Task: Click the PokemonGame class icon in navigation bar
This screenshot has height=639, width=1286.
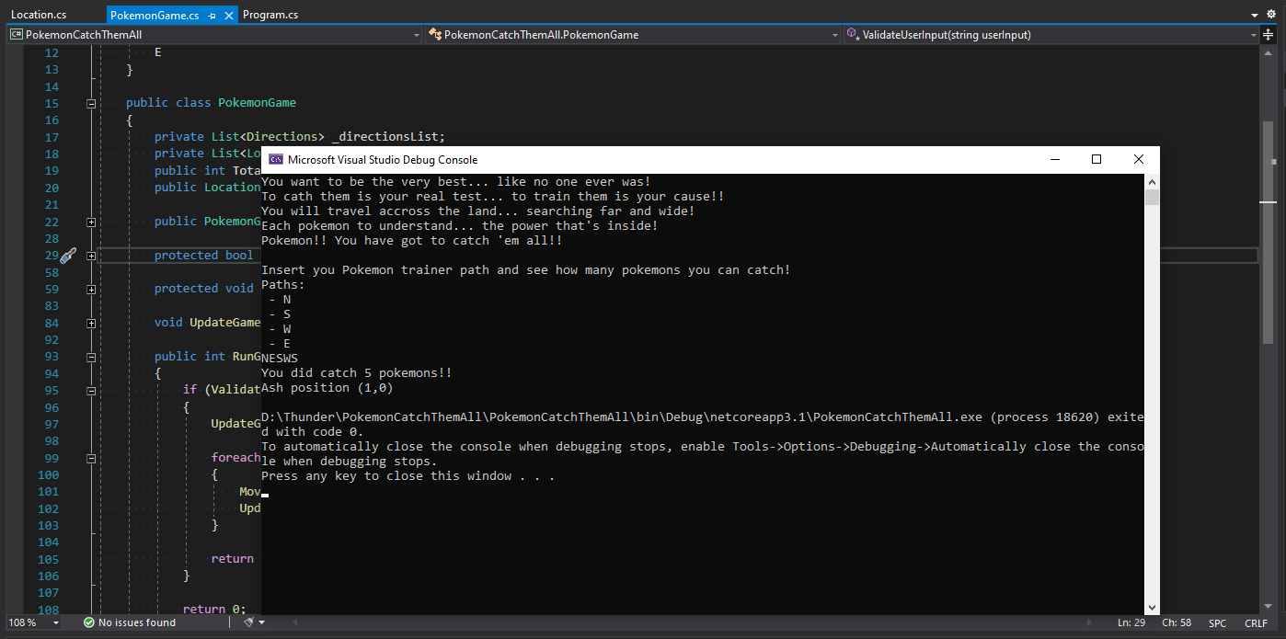Action: 435,34
